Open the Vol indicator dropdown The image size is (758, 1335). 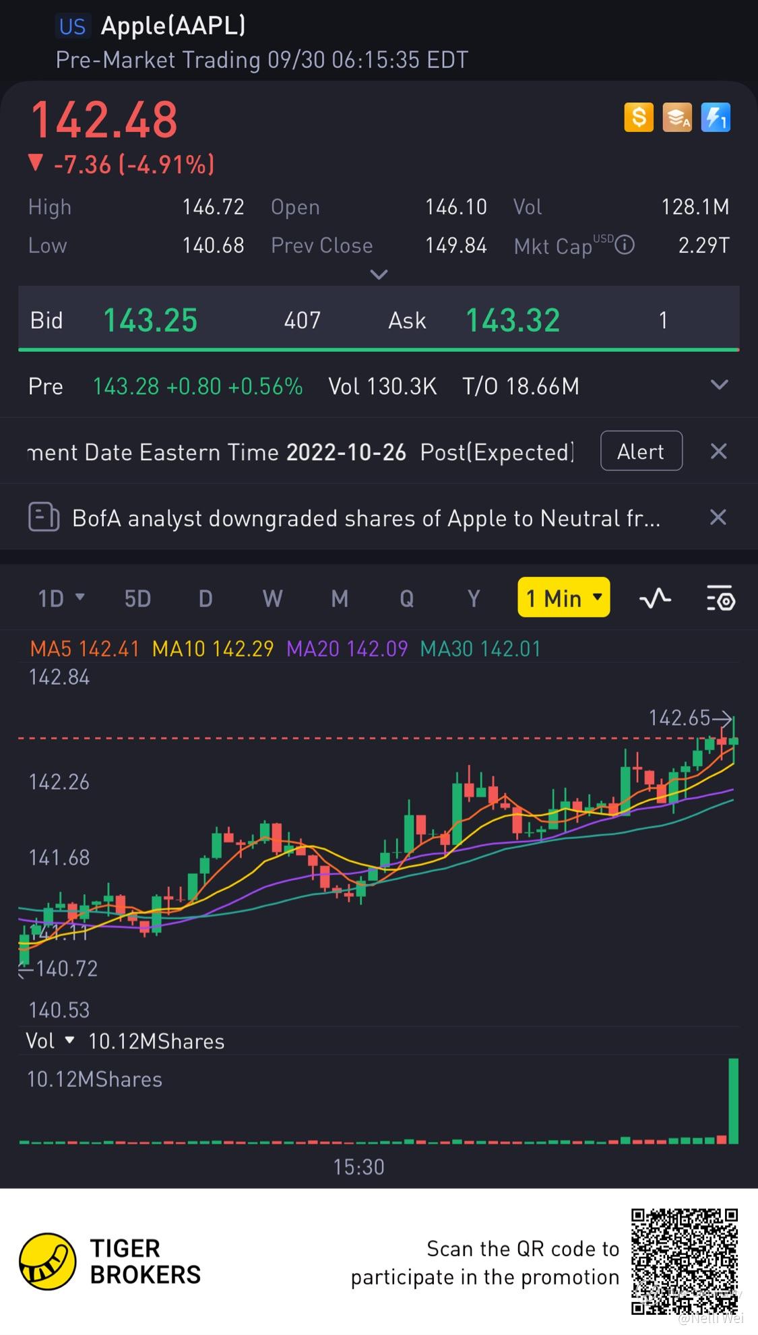[x=50, y=1041]
